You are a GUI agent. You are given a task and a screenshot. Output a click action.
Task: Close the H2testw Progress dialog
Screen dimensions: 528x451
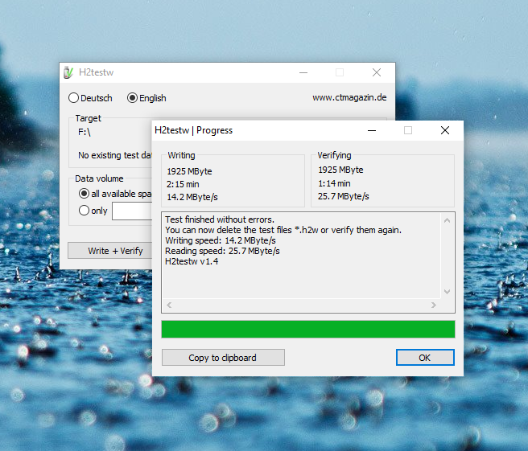click(445, 130)
